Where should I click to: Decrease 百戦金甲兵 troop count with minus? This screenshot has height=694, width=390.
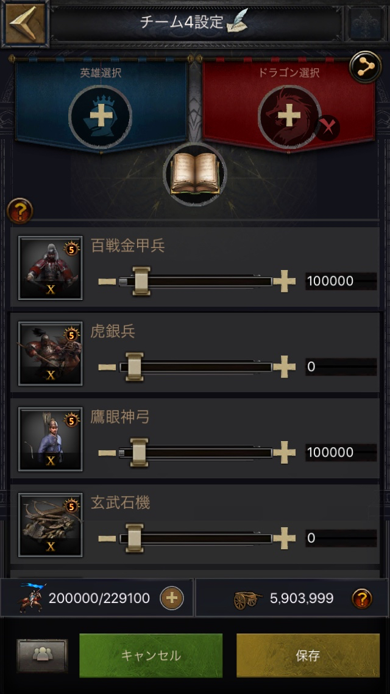(107, 282)
